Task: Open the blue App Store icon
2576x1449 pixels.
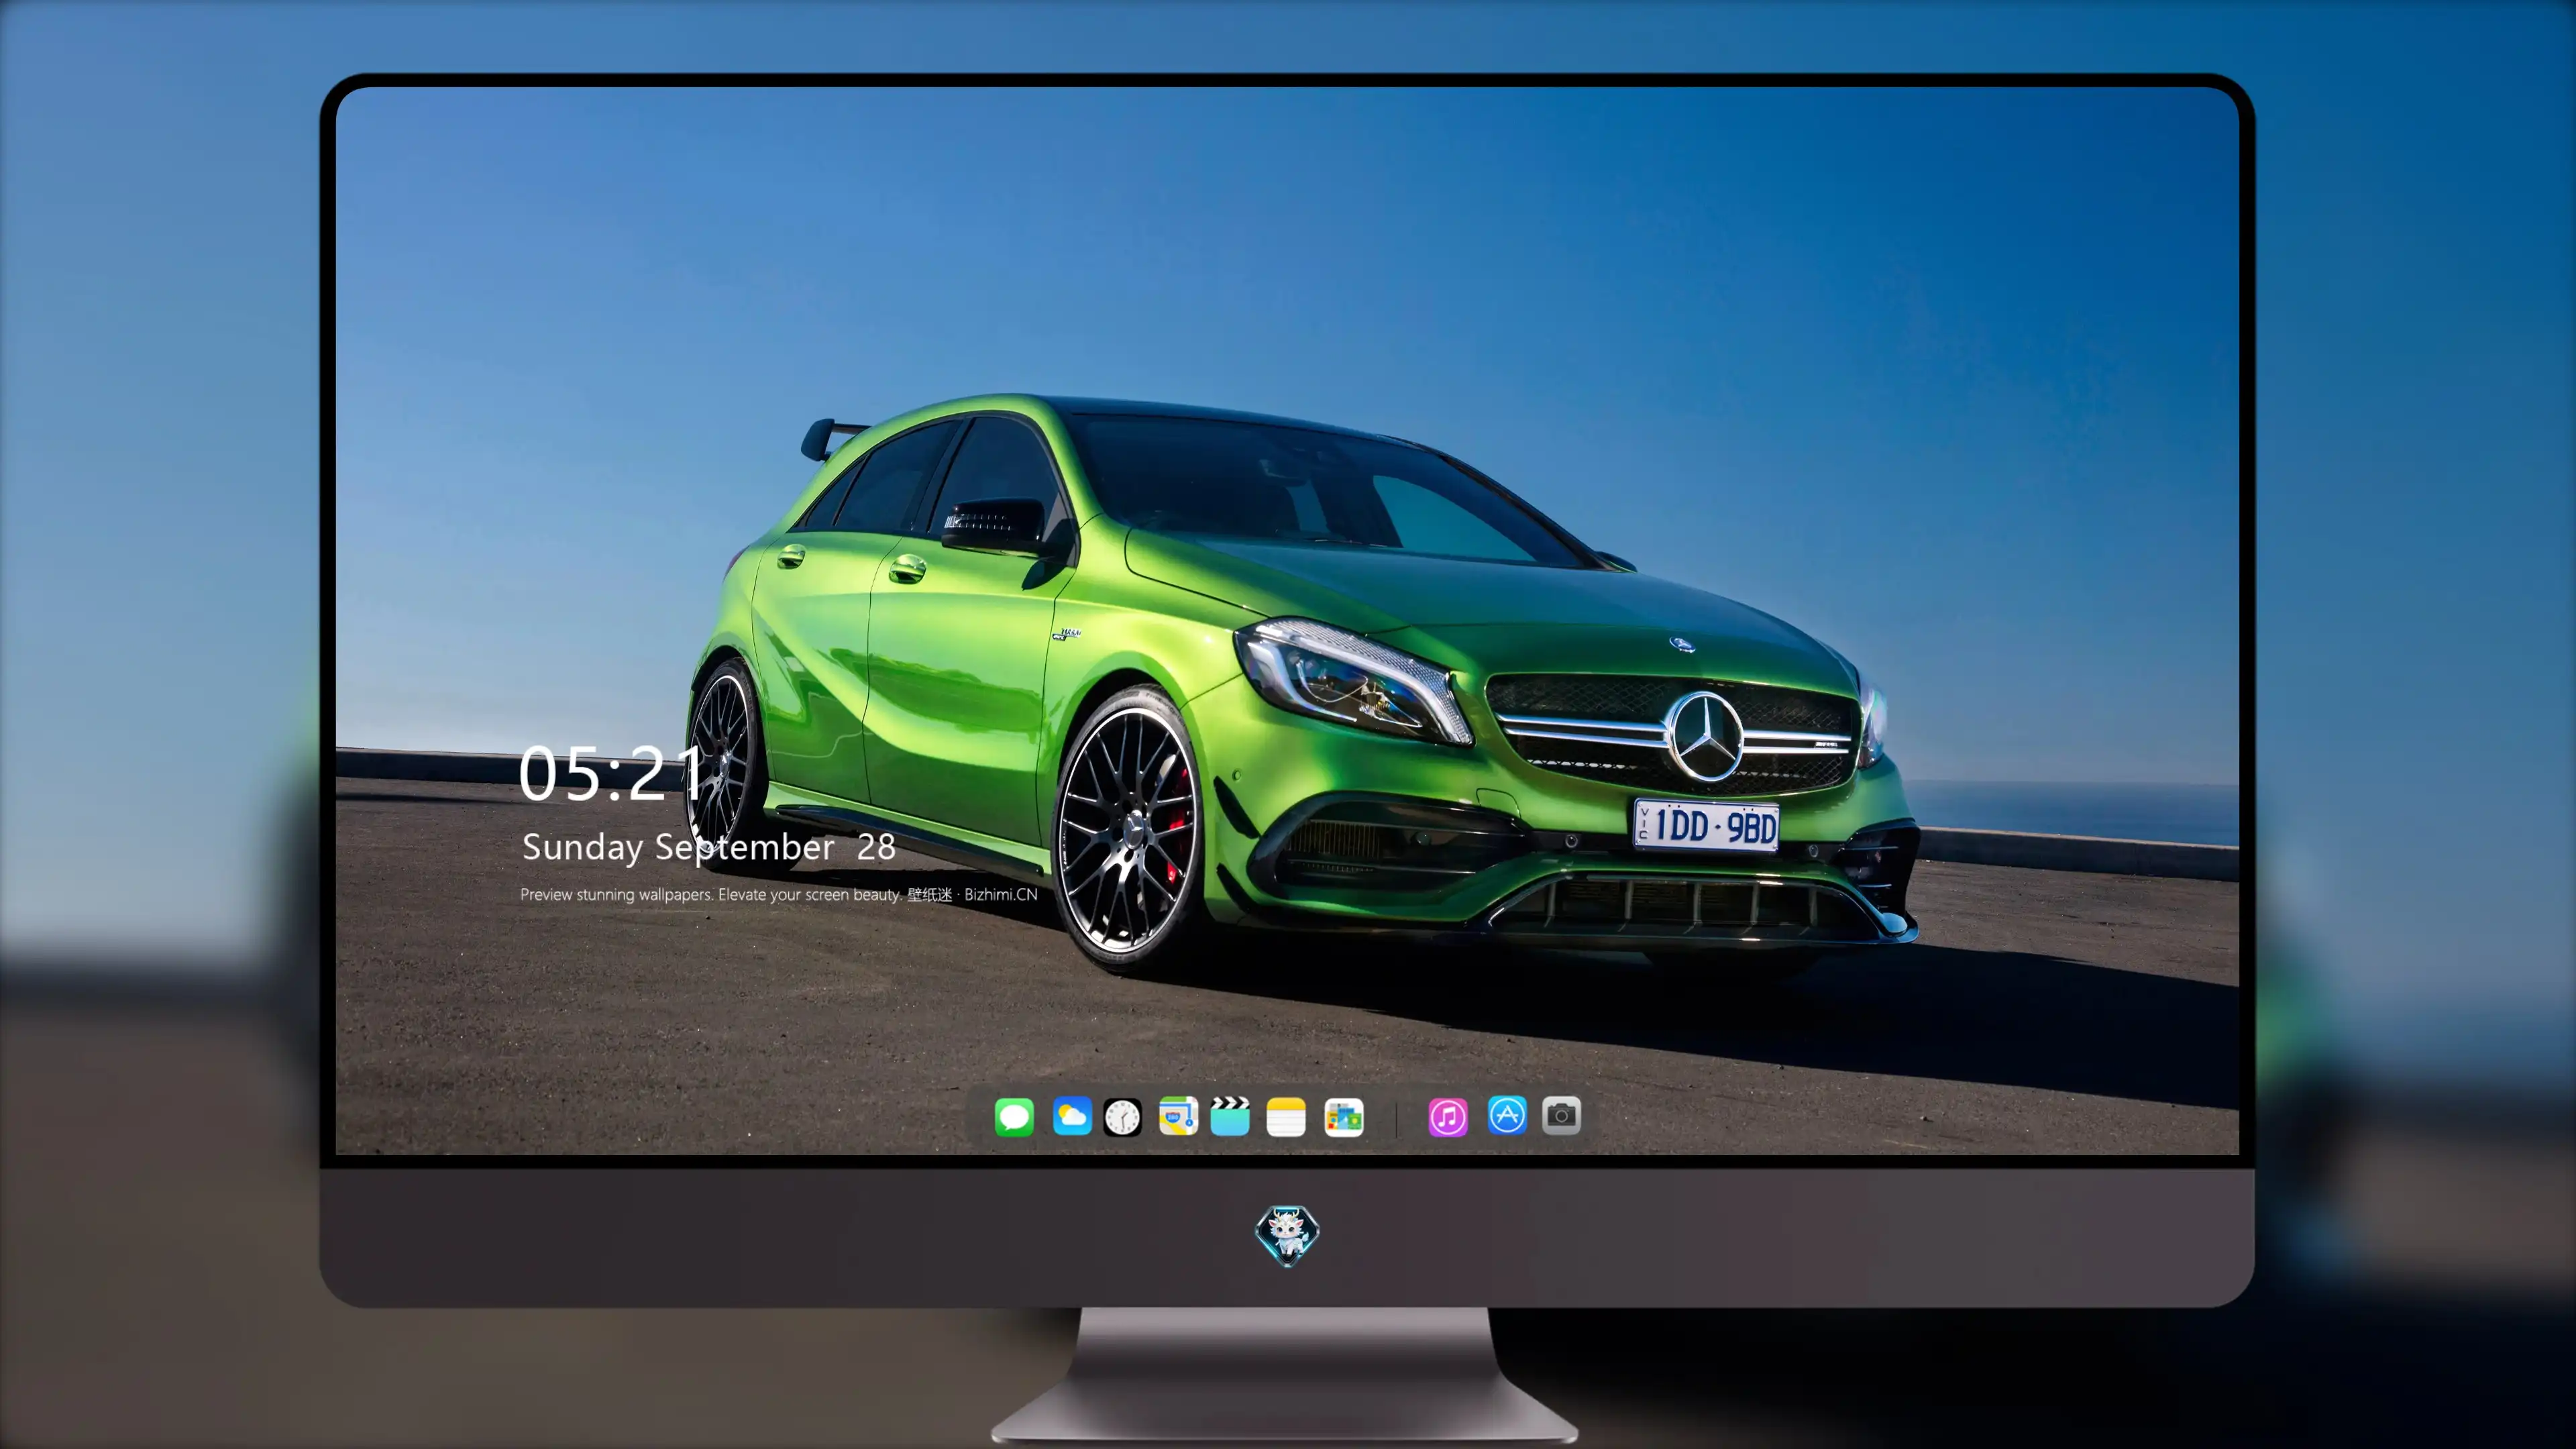Action: coord(1507,1115)
